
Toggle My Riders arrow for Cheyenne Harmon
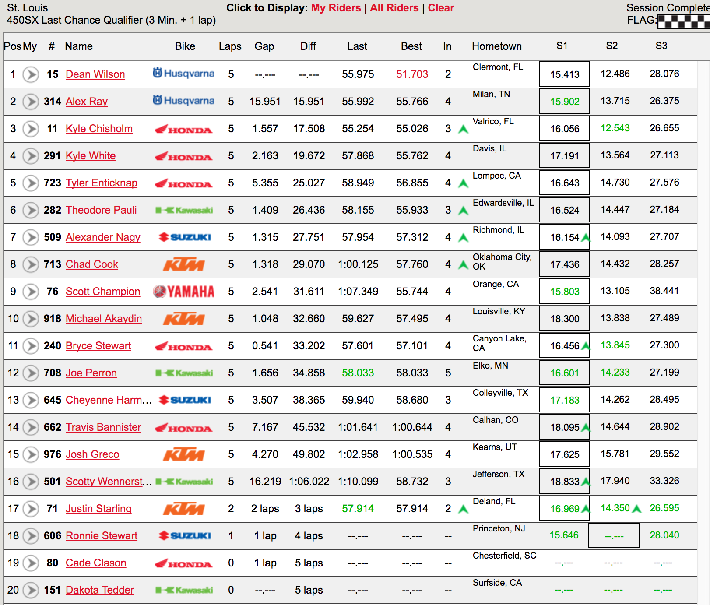coord(31,400)
